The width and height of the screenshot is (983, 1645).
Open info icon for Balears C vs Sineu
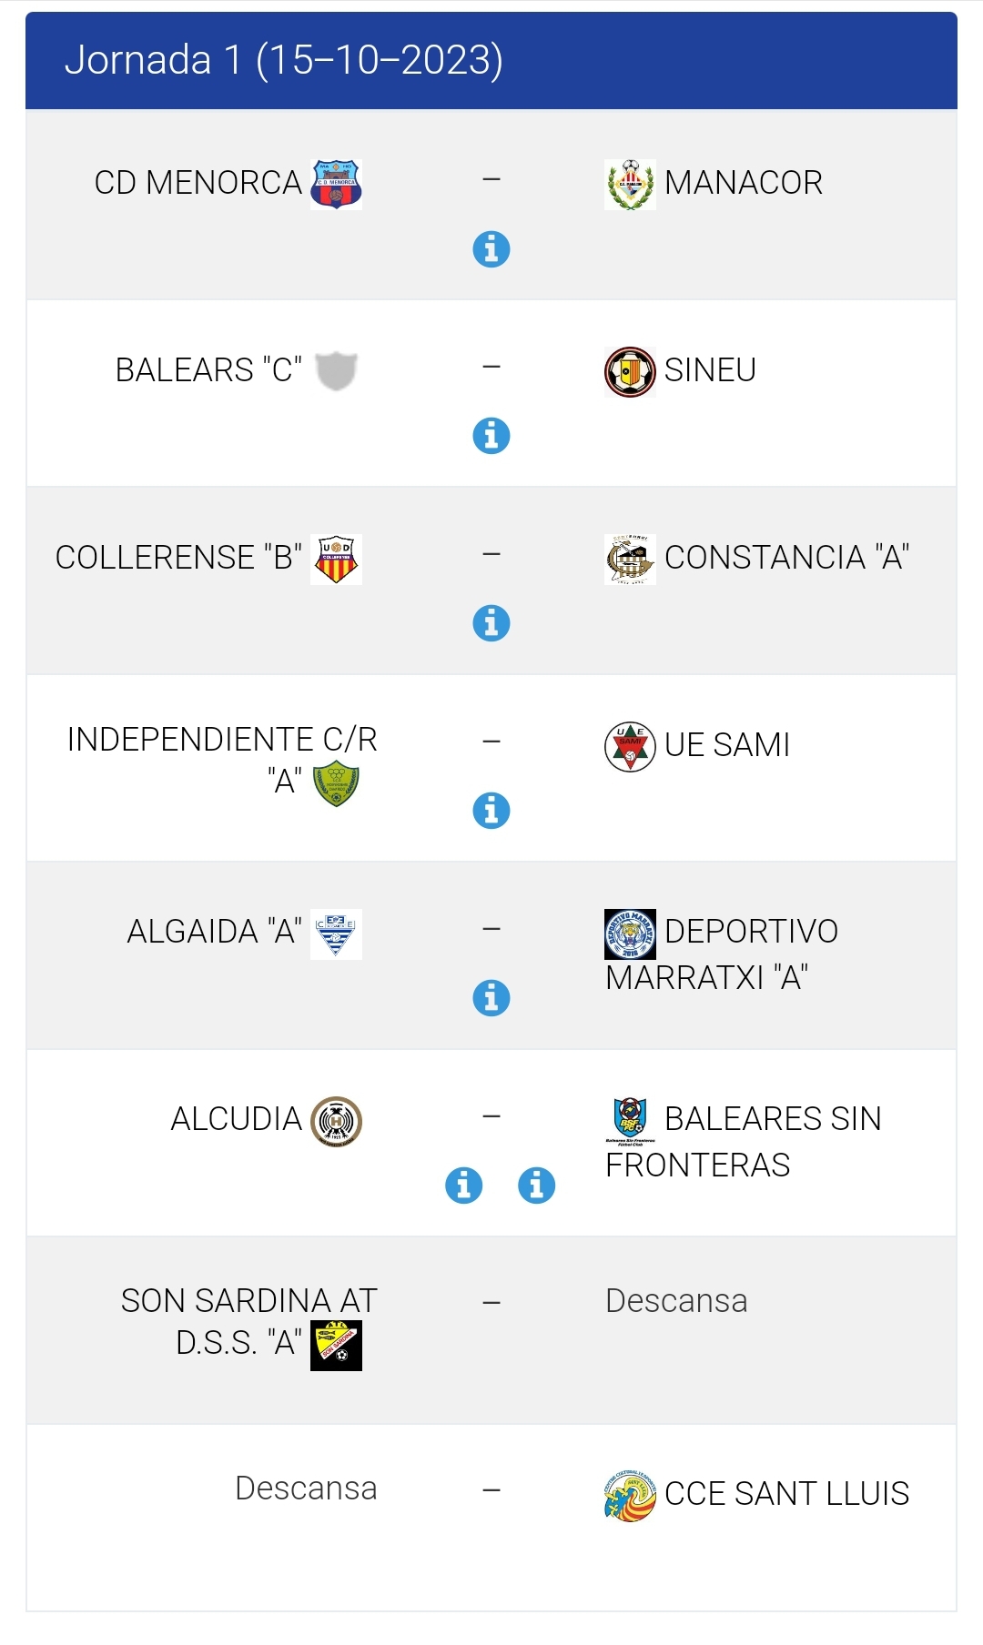(491, 436)
